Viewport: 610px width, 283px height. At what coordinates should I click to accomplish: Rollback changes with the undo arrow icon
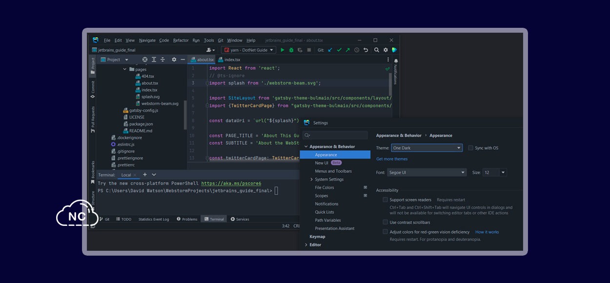pyautogui.click(x=366, y=50)
